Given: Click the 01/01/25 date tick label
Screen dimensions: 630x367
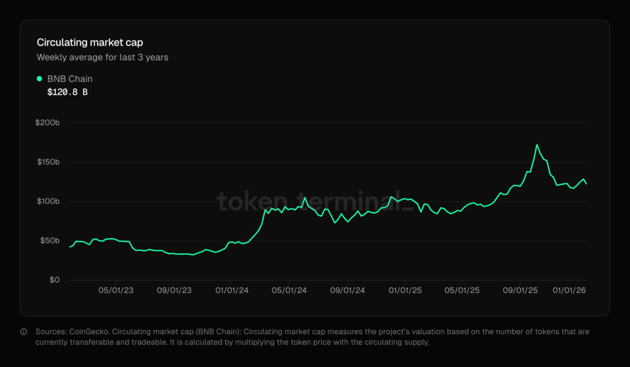Looking at the screenshot, I should point(405,290).
